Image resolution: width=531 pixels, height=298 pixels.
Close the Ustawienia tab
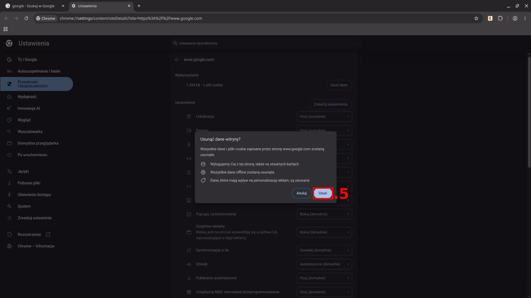(x=129, y=6)
